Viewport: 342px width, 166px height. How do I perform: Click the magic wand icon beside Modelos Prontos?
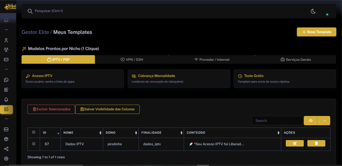tap(24, 48)
